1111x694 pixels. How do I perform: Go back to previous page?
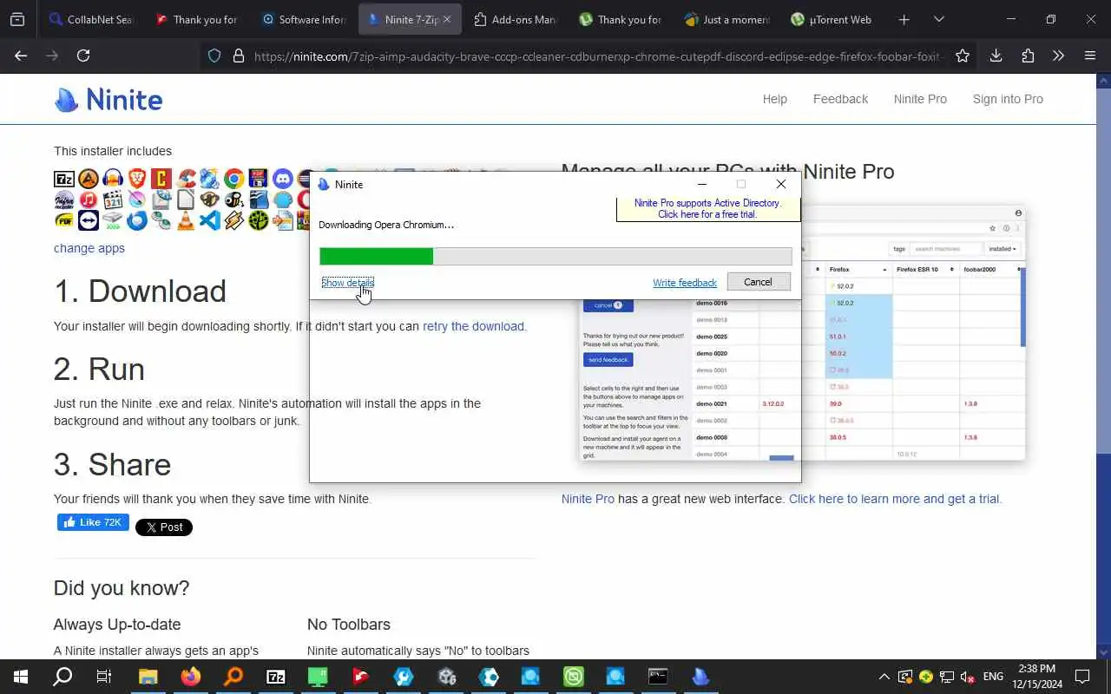[x=21, y=56]
